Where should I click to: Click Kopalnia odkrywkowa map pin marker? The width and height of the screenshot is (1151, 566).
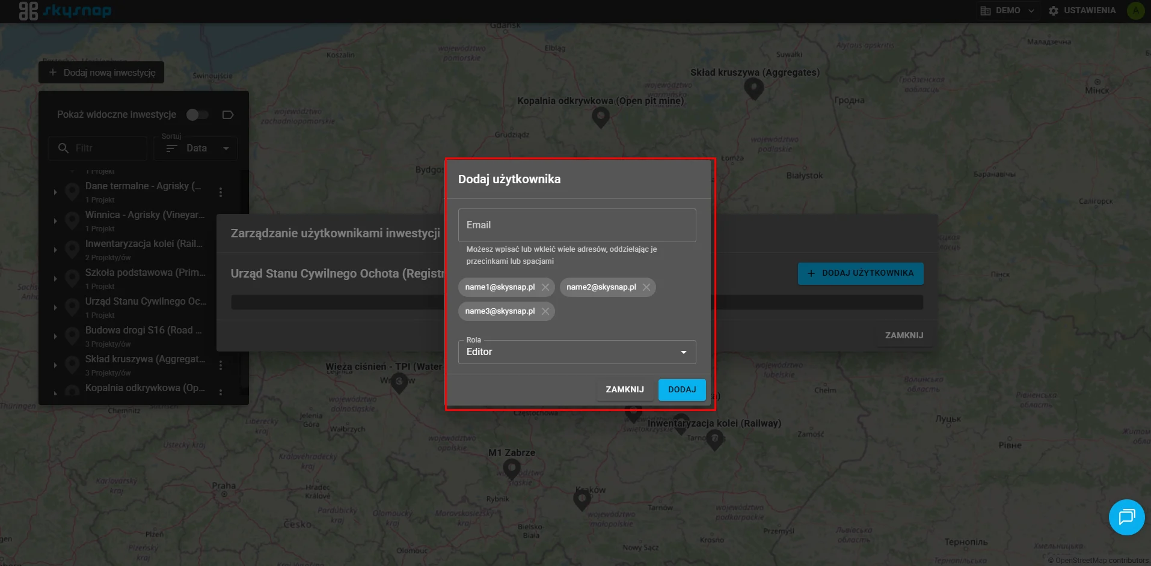pyautogui.click(x=600, y=117)
